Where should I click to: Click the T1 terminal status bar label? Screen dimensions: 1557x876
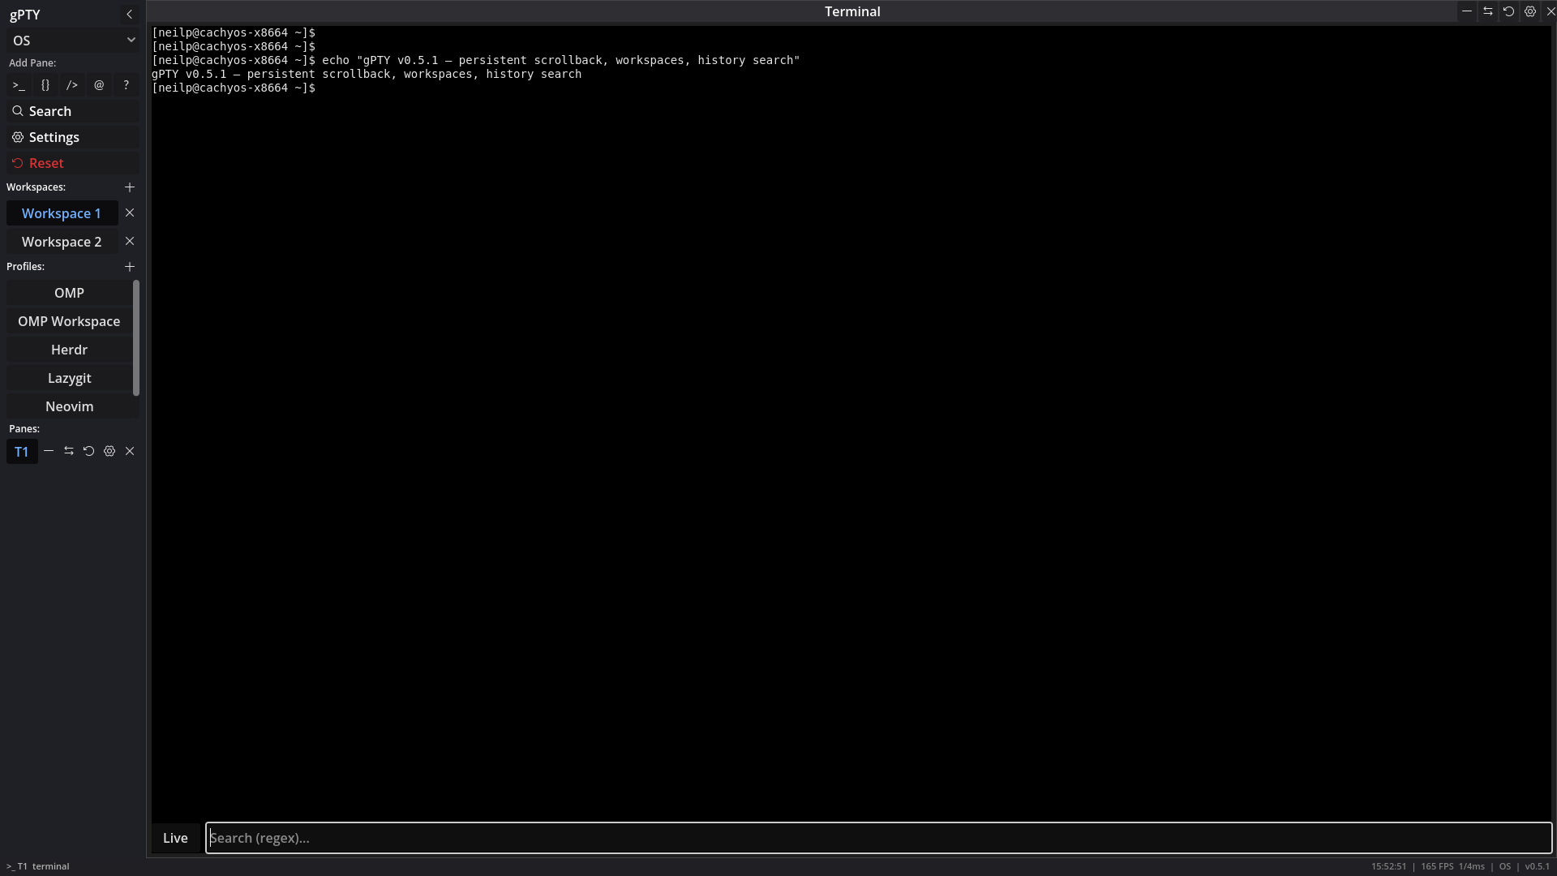coord(38,866)
